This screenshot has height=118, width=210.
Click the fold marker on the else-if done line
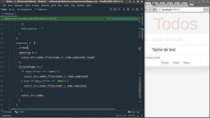10,81
